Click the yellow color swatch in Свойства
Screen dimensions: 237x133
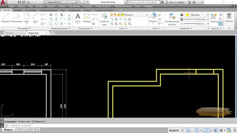187,15
